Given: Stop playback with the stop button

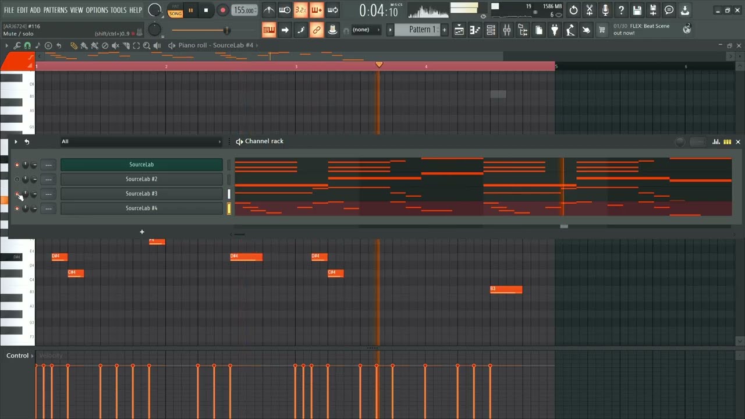Looking at the screenshot, I should (x=206, y=10).
